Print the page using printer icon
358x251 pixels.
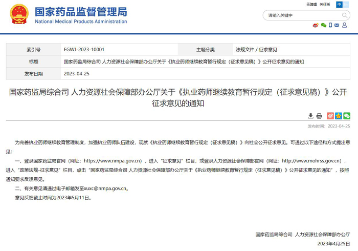(x=319, y=116)
